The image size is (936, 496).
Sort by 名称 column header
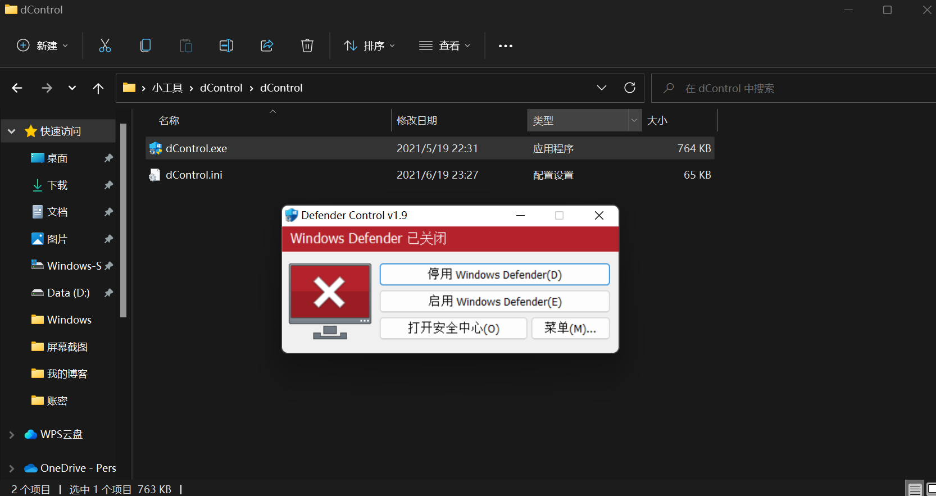coord(169,121)
